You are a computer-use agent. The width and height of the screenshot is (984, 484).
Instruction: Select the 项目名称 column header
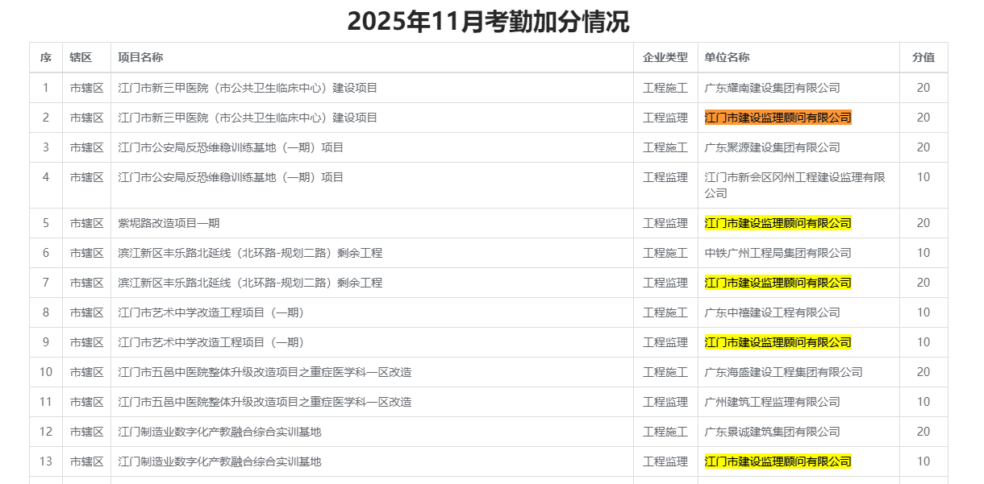tap(140, 57)
